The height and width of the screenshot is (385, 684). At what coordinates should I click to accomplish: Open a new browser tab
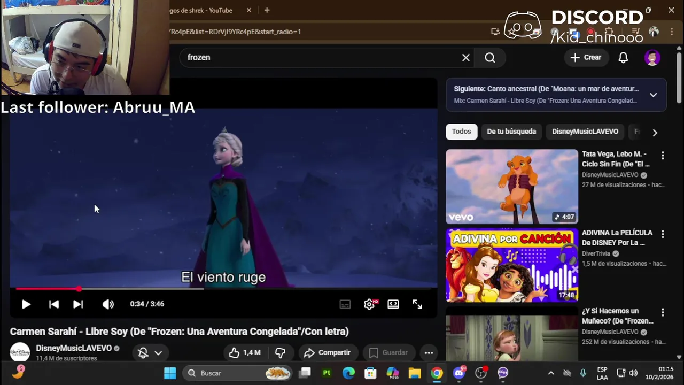click(x=267, y=10)
